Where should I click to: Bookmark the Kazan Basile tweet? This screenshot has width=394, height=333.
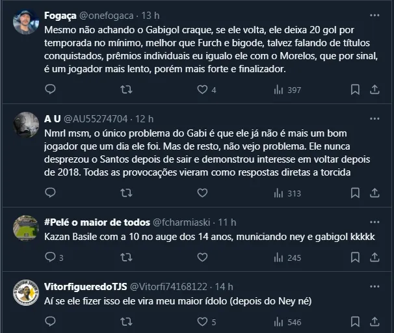(355, 258)
